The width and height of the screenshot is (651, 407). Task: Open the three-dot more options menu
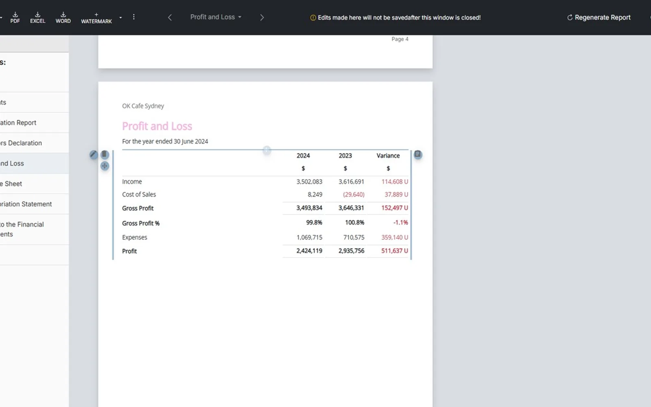click(x=133, y=17)
